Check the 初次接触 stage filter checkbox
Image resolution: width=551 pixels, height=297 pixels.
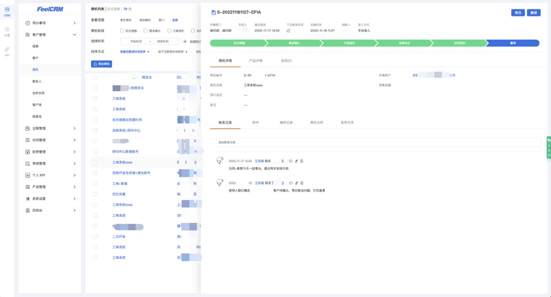[122, 31]
